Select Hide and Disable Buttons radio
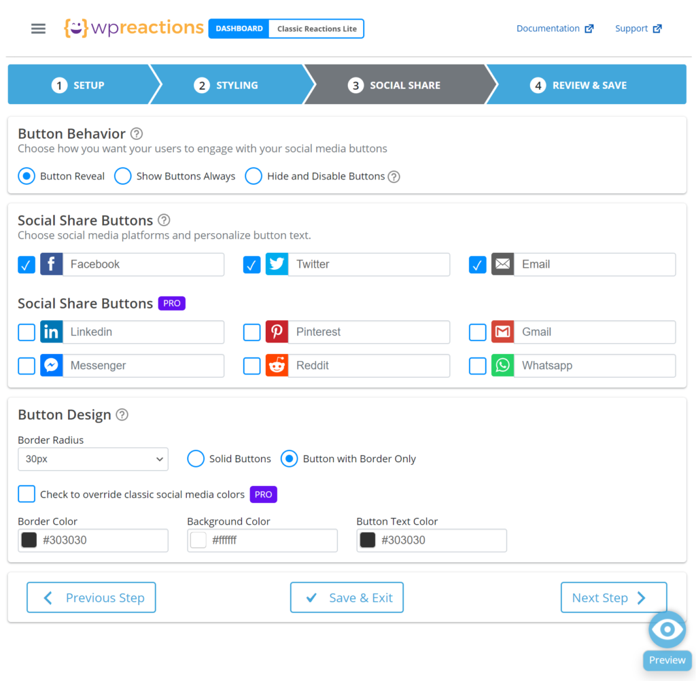This screenshot has width=696, height=681. (254, 176)
